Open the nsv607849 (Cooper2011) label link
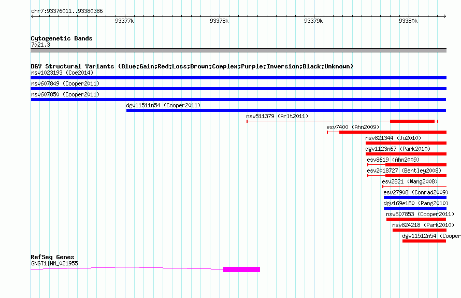 (65, 83)
